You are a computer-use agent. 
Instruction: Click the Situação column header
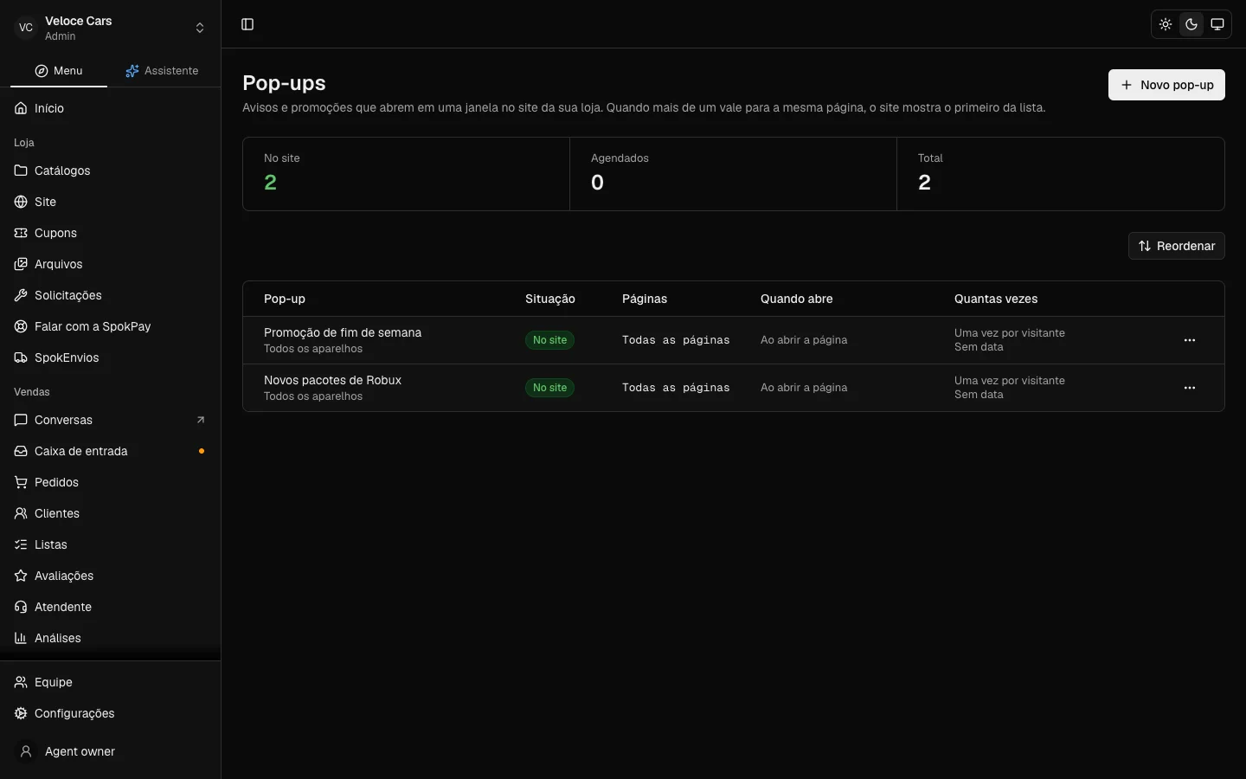550,299
